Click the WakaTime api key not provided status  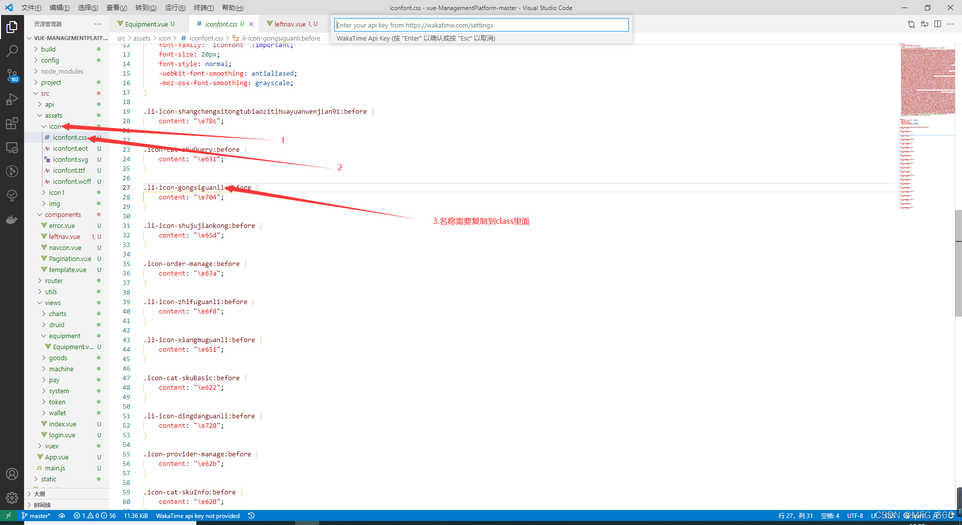coord(198,515)
